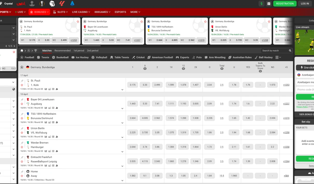Open the Premier League lion shortcut

pyautogui.click(x=52, y=4)
